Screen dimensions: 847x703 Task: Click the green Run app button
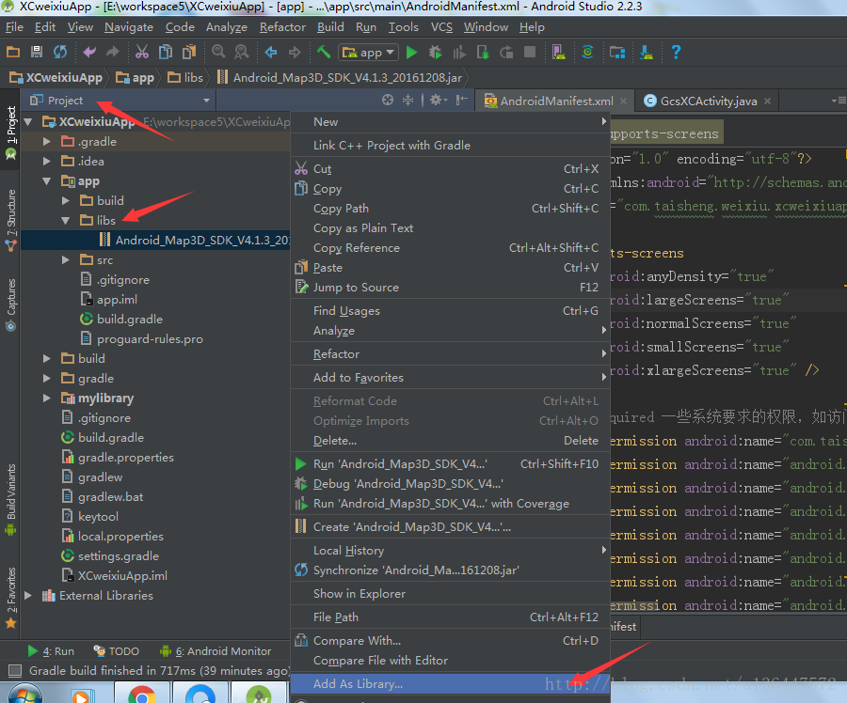click(411, 53)
